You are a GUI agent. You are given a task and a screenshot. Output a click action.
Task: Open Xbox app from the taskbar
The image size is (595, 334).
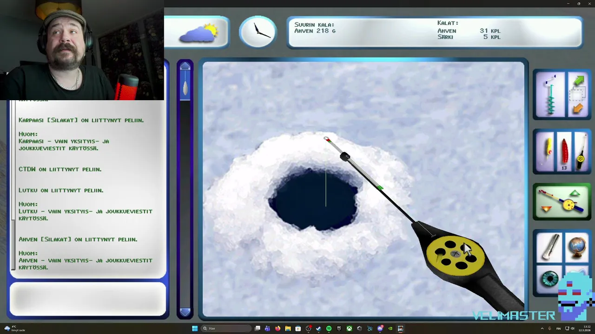[349, 328]
